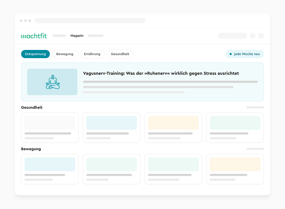Click the machtfit logo
Viewport: 285px width, 209px height.
click(34, 36)
